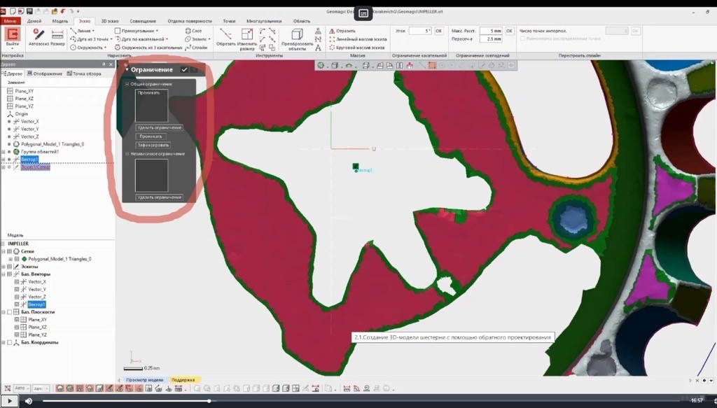Switch to the Многоугольники ribbon tab
Viewport: 717px width, 408px height.
264,21
